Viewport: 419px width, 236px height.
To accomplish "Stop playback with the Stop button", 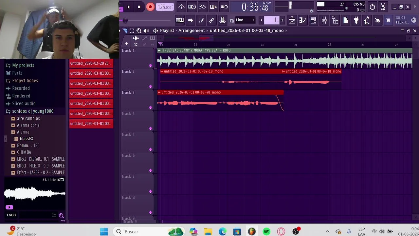I will (x=139, y=7).
